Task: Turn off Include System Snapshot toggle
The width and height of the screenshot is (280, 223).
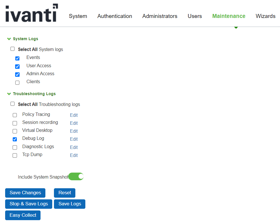Action: [76, 177]
